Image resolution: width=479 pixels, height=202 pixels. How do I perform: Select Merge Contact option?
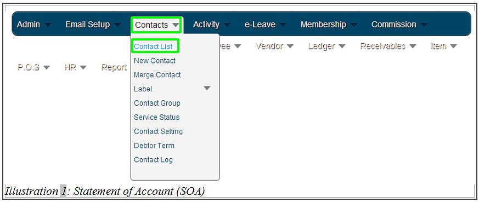(157, 75)
